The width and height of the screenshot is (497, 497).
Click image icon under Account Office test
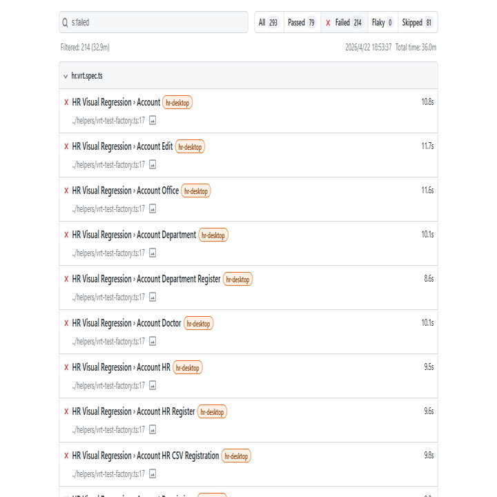click(x=153, y=208)
